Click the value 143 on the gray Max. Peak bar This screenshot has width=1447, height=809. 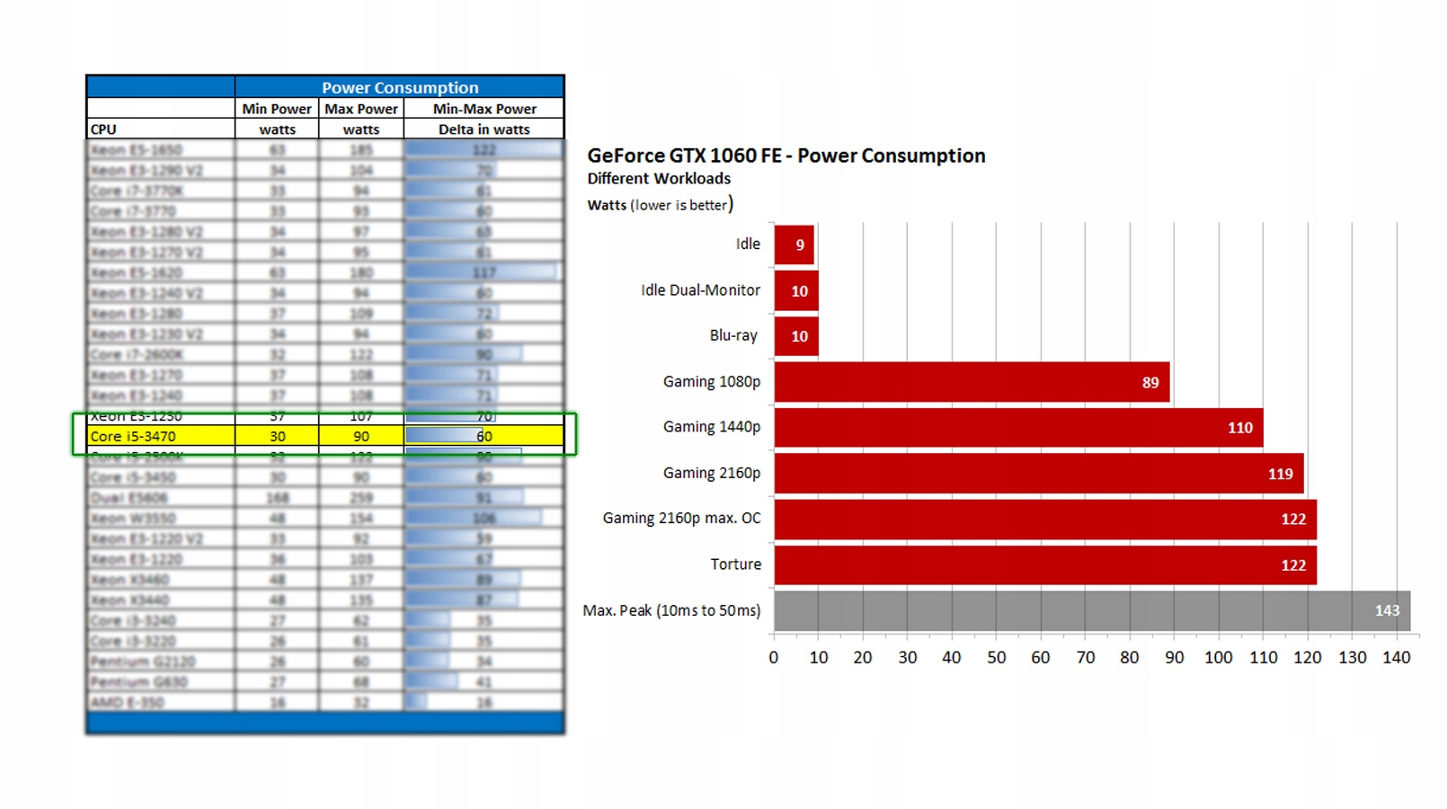point(1387,611)
